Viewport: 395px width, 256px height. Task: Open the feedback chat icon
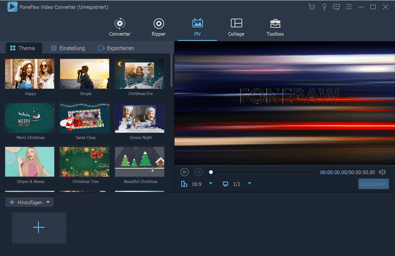tap(336, 7)
